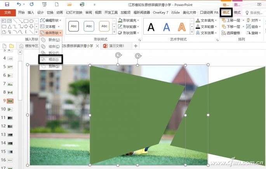Open the 文件 tab
The width and height of the screenshot is (266, 169).
[8, 12]
